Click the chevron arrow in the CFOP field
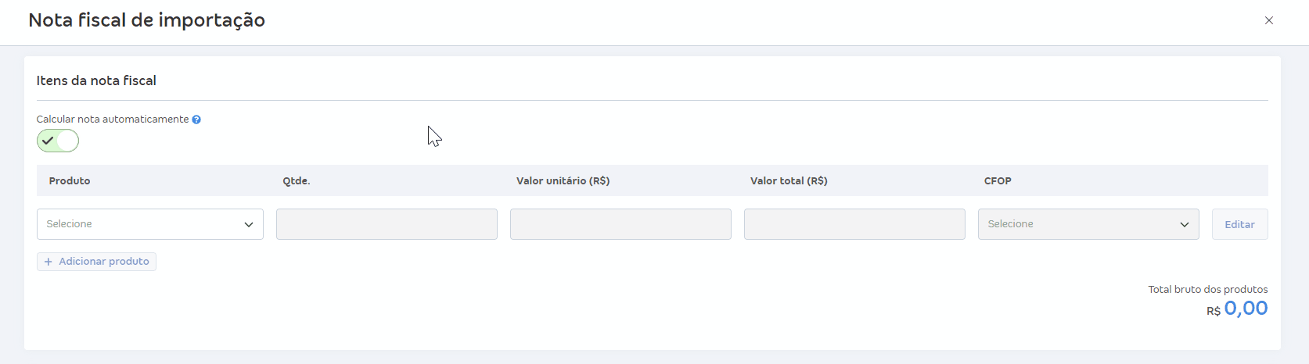 click(x=1185, y=225)
